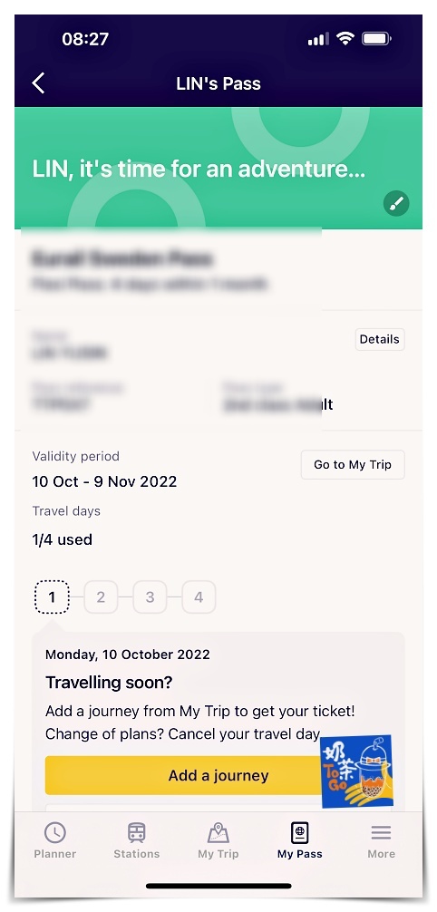
Task: Open the Stations train icon
Action: click(x=137, y=832)
